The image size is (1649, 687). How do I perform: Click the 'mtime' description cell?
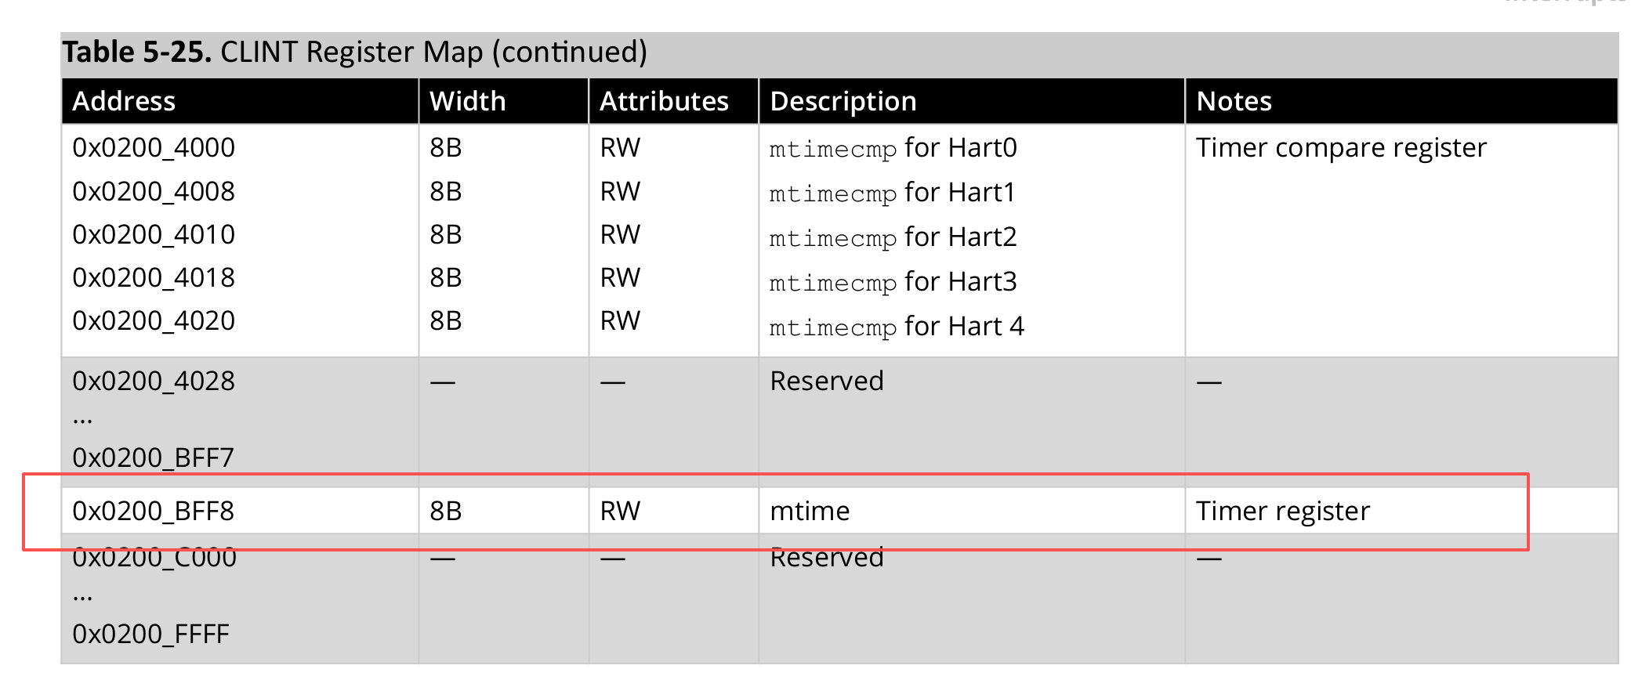coord(810,512)
